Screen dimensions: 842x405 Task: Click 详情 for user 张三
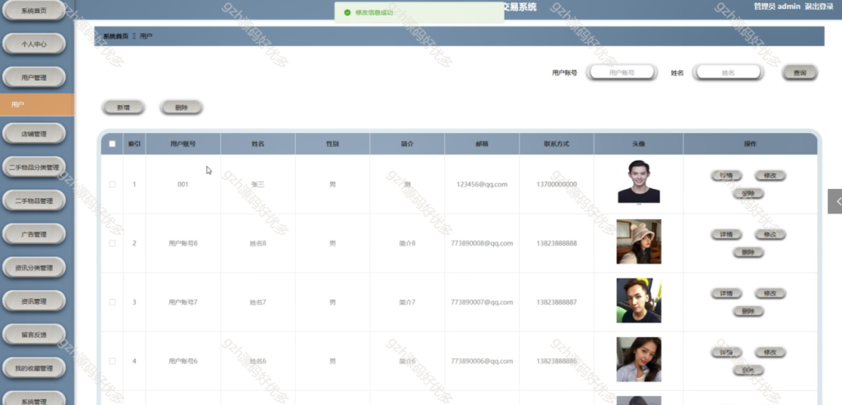727,176
